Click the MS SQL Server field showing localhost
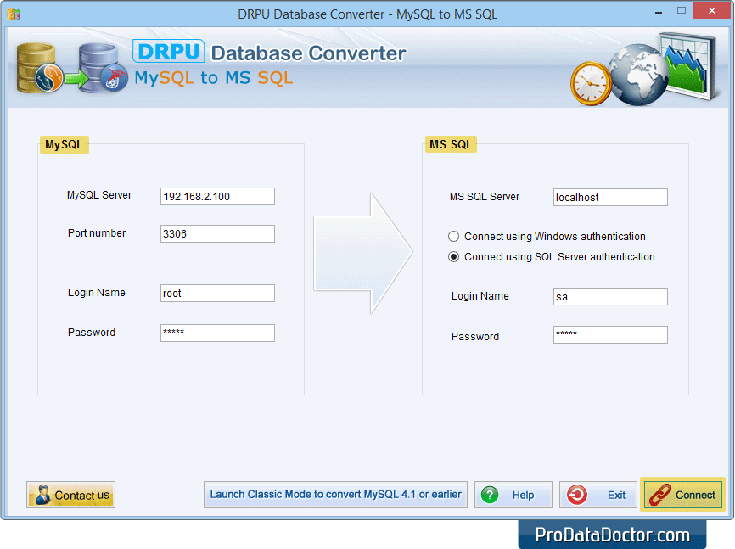This screenshot has width=735, height=549. point(610,198)
